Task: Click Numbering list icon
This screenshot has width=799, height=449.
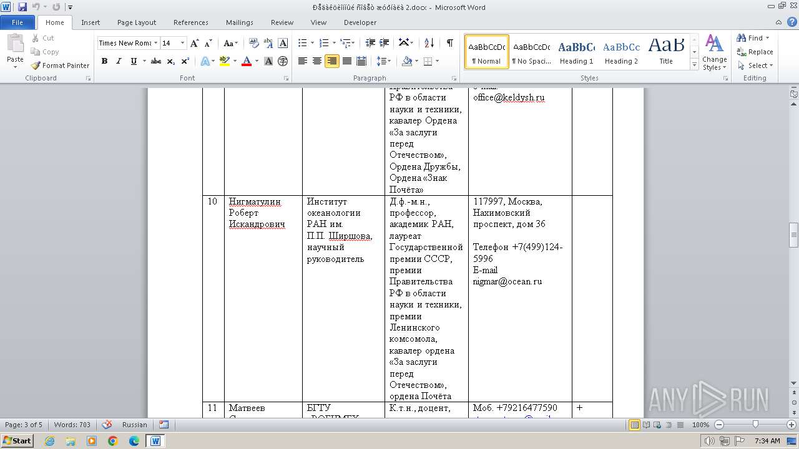Action: (x=324, y=43)
